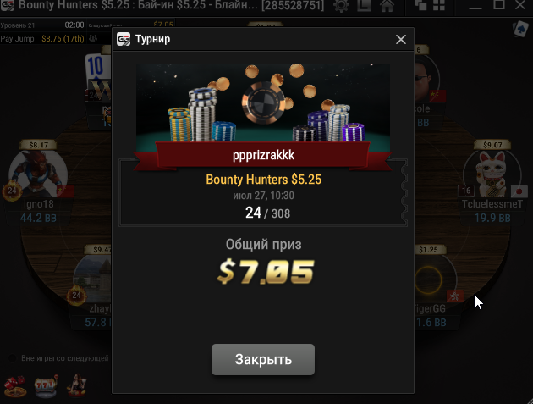The width and height of the screenshot is (533, 404).
Task: Click the home lobby icon
Action: [387, 5]
